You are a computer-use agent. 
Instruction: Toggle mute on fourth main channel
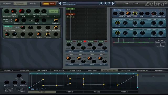point(106,41)
